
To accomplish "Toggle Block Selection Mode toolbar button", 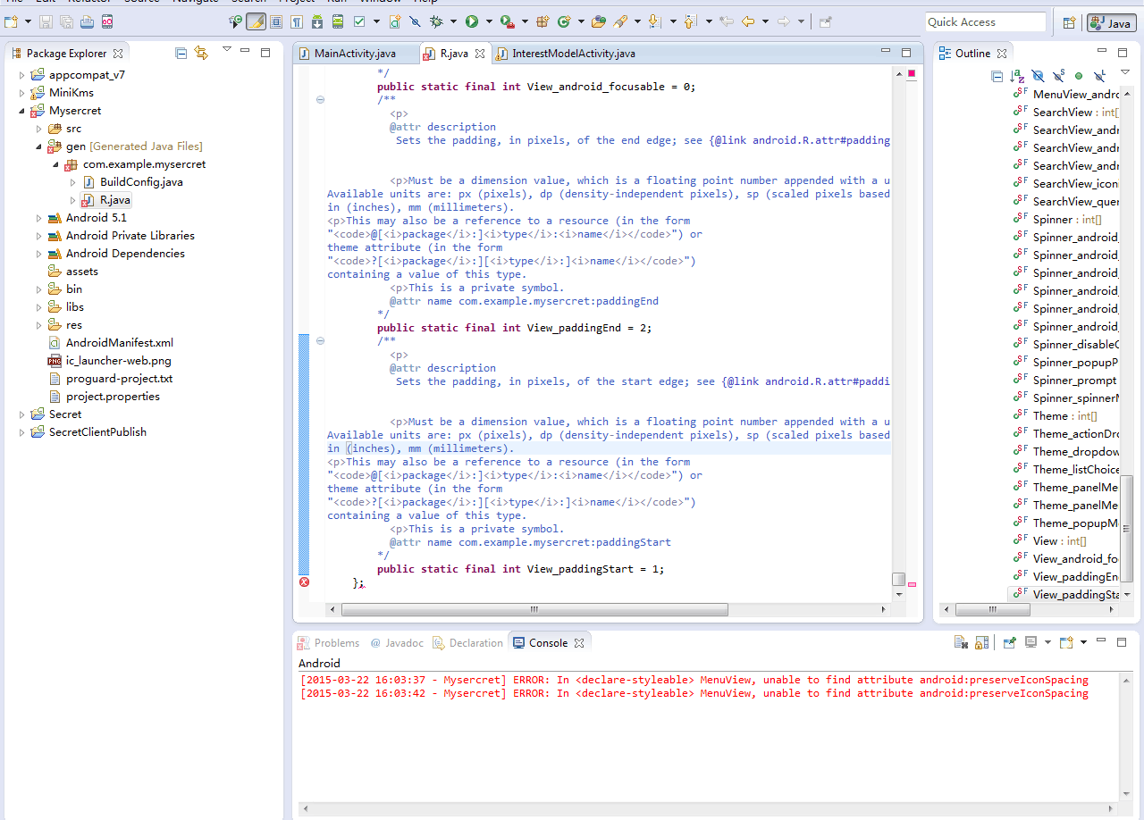I will [x=276, y=21].
